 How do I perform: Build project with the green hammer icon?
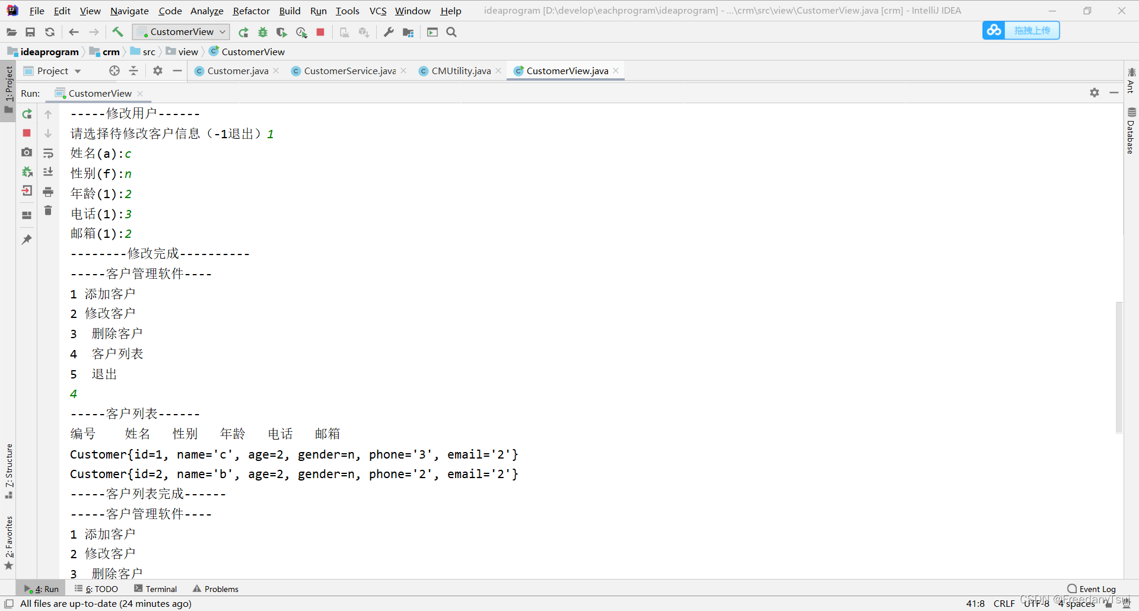tap(117, 32)
